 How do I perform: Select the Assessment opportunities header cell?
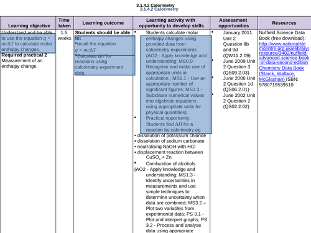pos(234,23)
